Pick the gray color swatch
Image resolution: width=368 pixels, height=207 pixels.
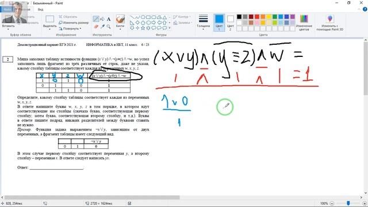coord(246,17)
